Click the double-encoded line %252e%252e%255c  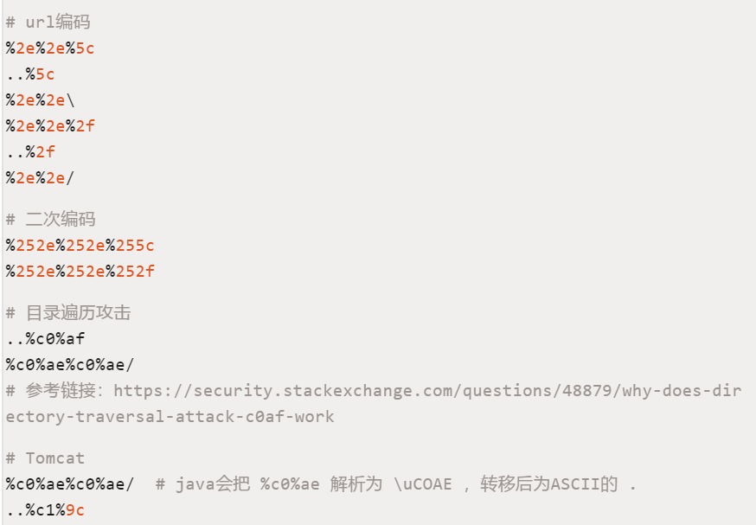tap(80, 246)
